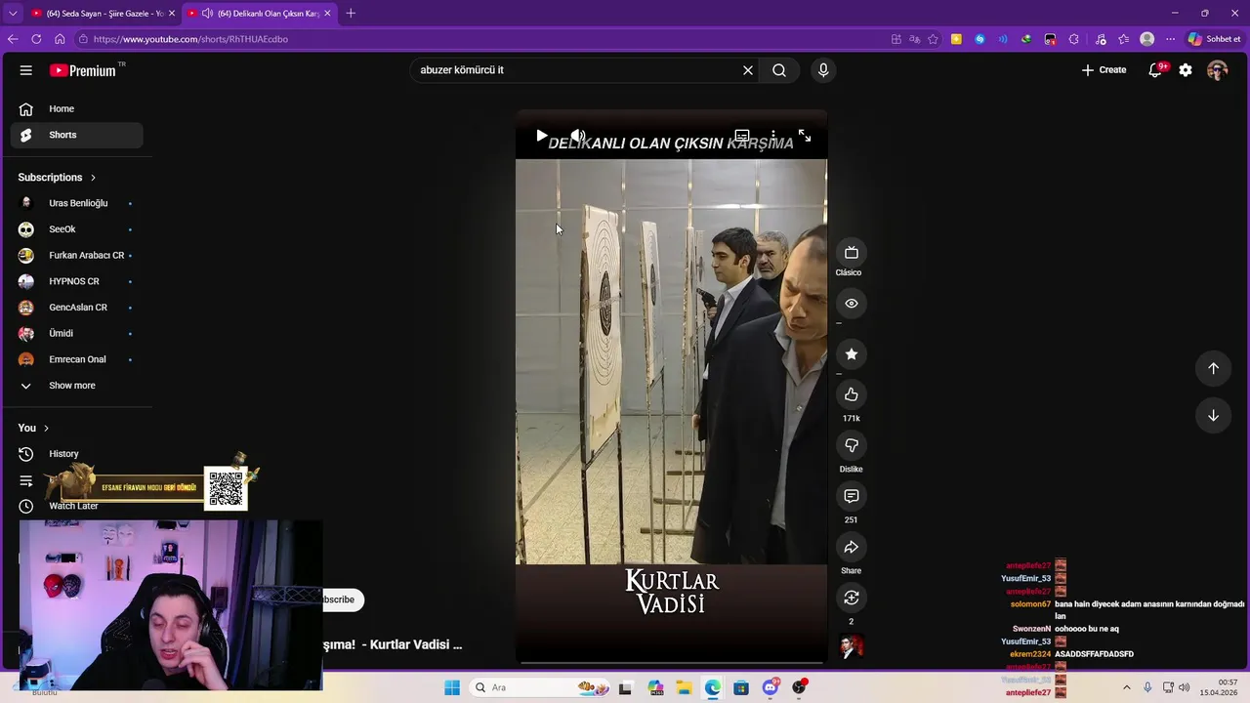Close the Delikanlı Olan Çıksın tab
Screen dimensions: 1250x703
tap(327, 13)
